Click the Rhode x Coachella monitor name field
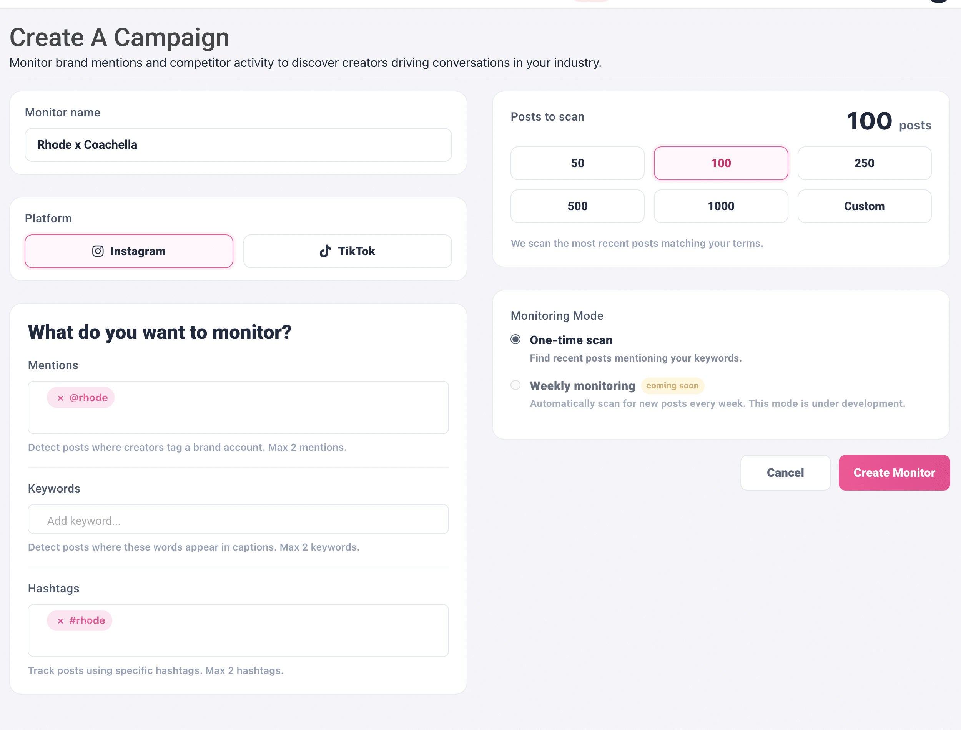The height and width of the screenshot is (730, 961). [238, 145]
